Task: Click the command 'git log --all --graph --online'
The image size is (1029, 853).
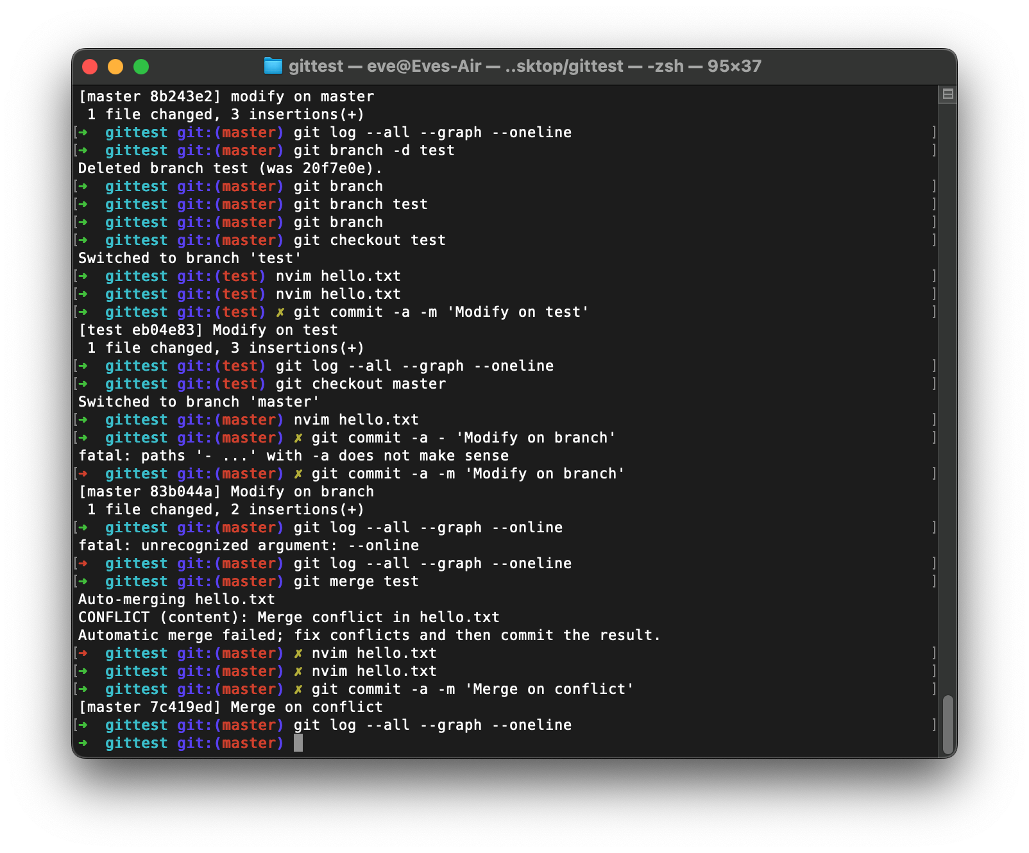Action: coord(428,528)
